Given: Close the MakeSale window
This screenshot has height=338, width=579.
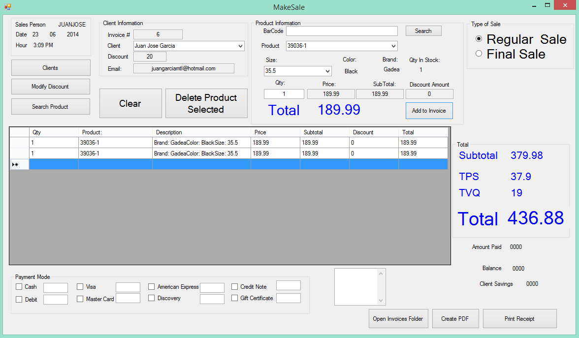Looking at the screenshot, I should (x=565, y=5).
